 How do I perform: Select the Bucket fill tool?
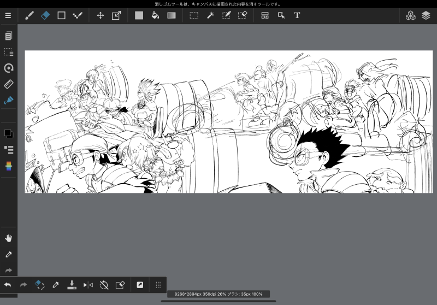coord(155,15)
